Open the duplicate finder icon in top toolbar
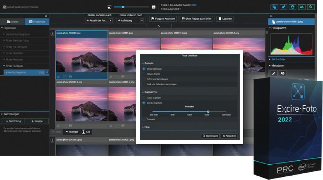The image size is (323, 180). coord(274,7)
